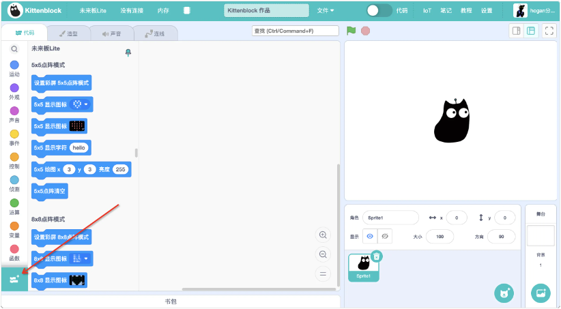561x309 pixels.
Task: Switch to the 造型 costumes tab
Action: 68,33
